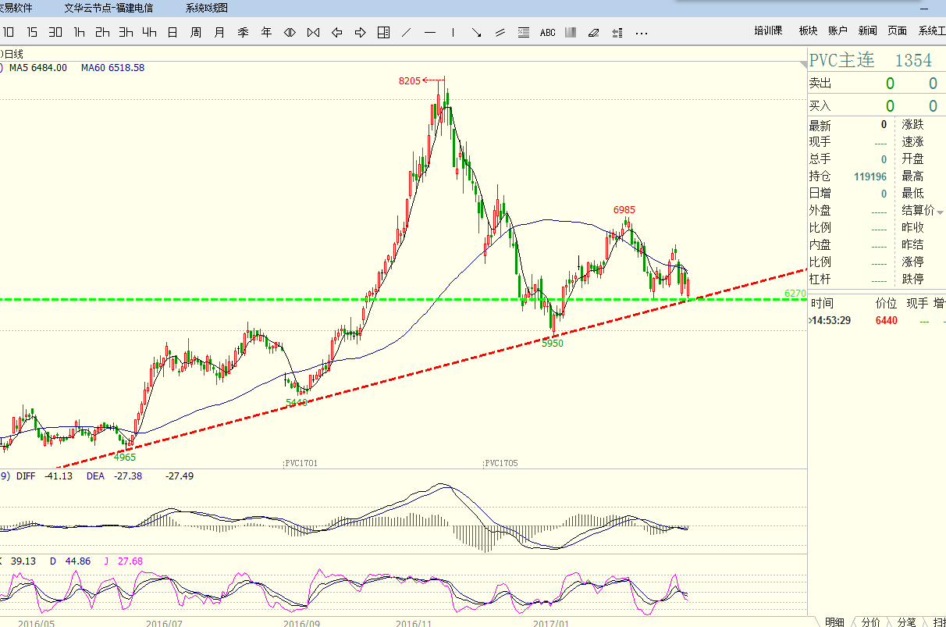Switch to the 分价 bottom tab
The image size is (946, 627).
[x=870, y=622]
